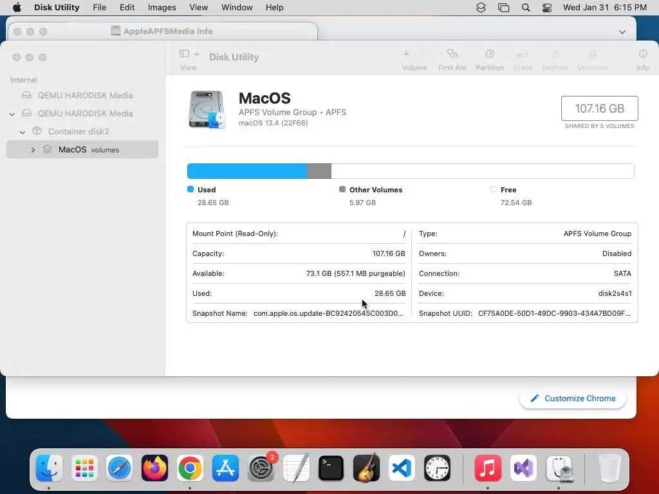Click the disk2s4s1 device value

[x=615, y=293]
